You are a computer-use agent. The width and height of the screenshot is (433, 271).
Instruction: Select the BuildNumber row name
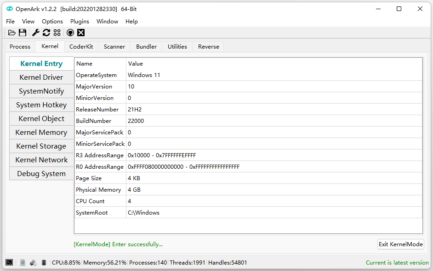point(94,121)
